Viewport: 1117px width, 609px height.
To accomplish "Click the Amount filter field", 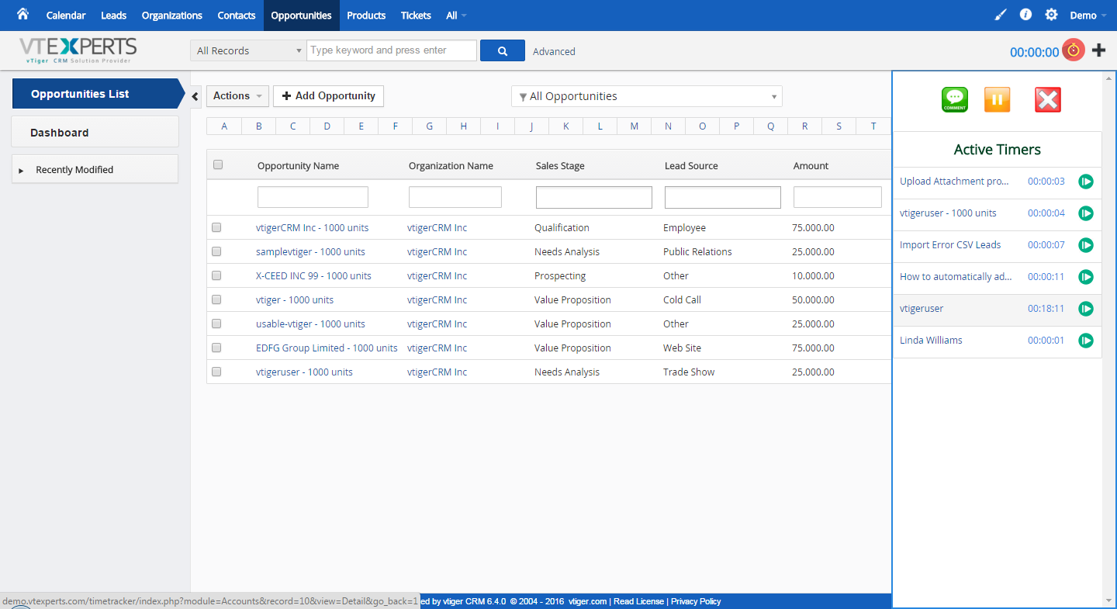I will pyautogui.click(x=838, y=197).
